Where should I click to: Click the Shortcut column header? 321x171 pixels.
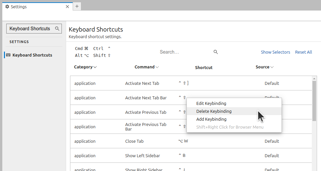pos(204,68)
